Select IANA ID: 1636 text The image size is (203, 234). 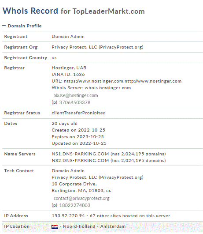[x=68, y=75]
